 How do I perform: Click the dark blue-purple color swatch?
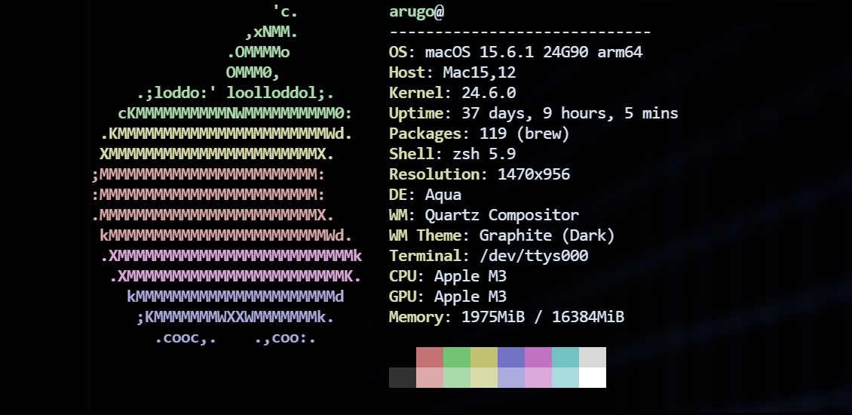click(x=511, y=358)
